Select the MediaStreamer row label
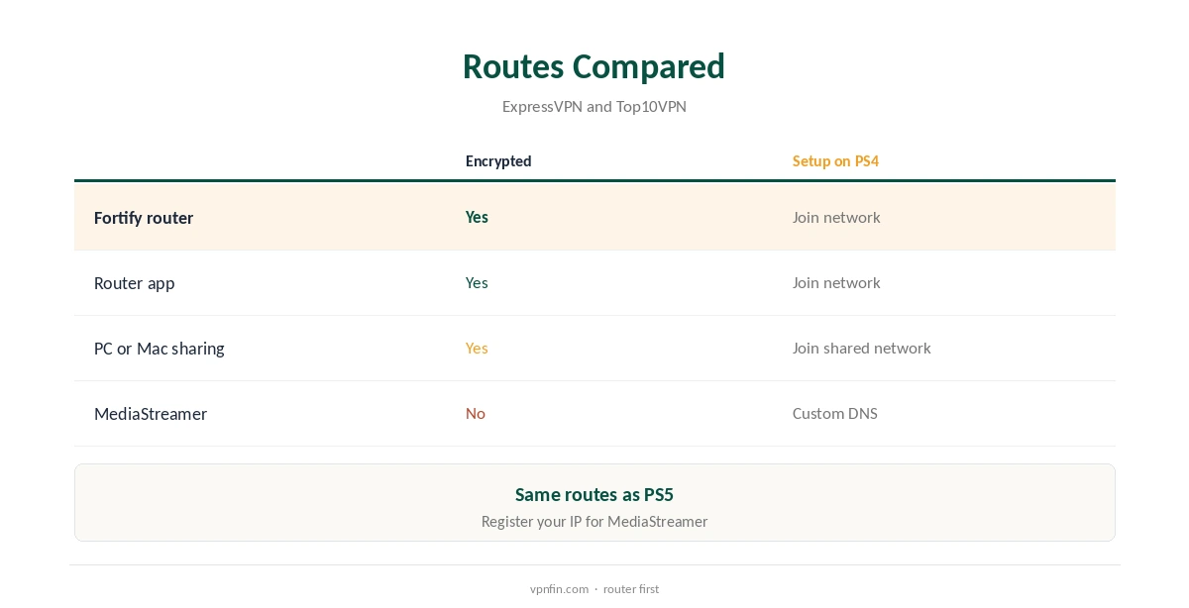This screenshot has width=1189, height=608. [151, 414]
